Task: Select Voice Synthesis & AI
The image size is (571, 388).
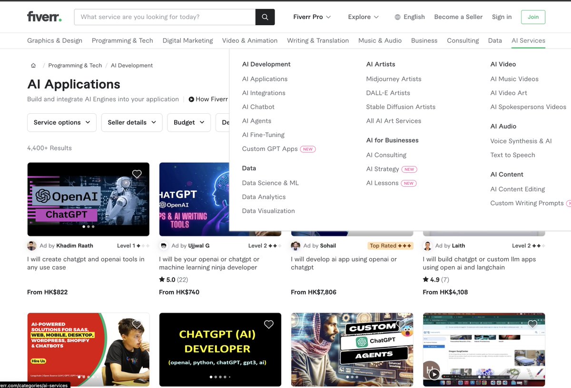Action: click(521, 141)
